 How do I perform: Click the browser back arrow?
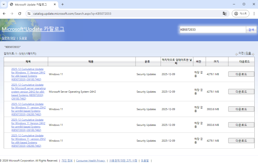(x=4, y=14)
